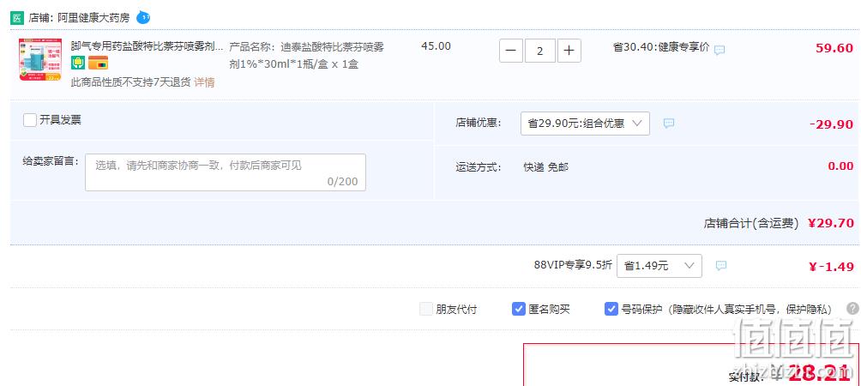861x386 pixels.
Task: Open the store name 阿里健康大药房
Action: (x=93, y=17)
